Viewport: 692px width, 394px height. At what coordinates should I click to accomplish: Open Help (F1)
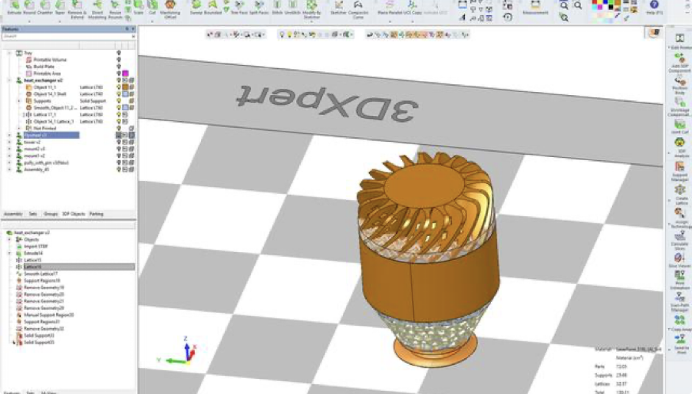point(654,7)
